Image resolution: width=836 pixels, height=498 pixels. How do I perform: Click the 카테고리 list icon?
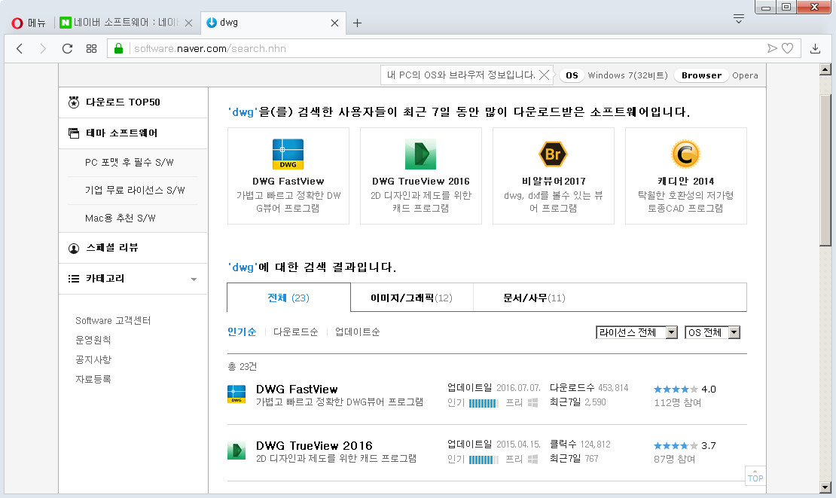click(x=74, y=279)
